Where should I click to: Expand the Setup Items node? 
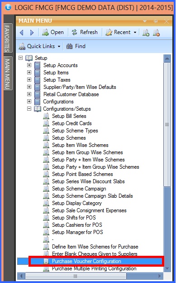[29, 73]
